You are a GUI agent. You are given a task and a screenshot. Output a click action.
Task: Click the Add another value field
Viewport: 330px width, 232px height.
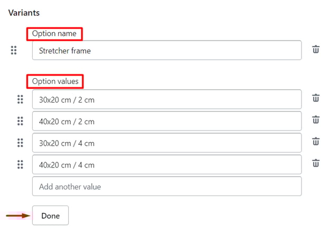point(166,187)
